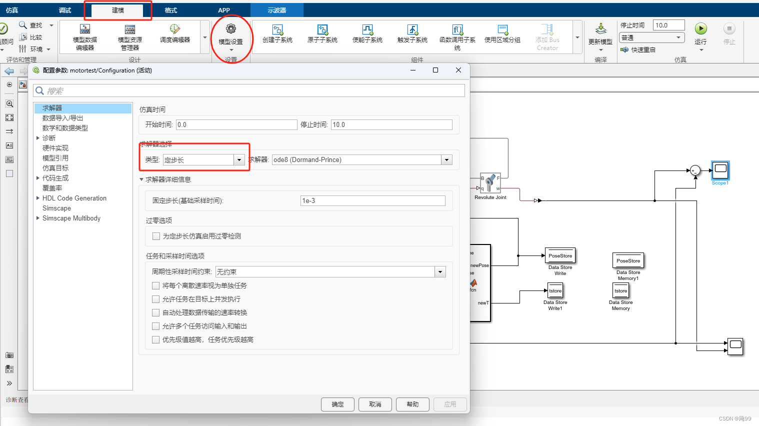Open help via the 帮助 button
The width and height of the screenshot is (759, 426).
pyautogui.click(x=412, y=404)
